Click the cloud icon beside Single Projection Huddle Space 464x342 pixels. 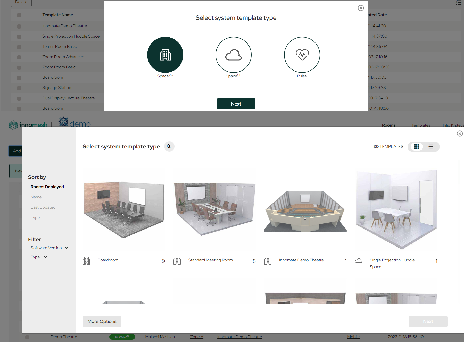(x=358, y=261)
